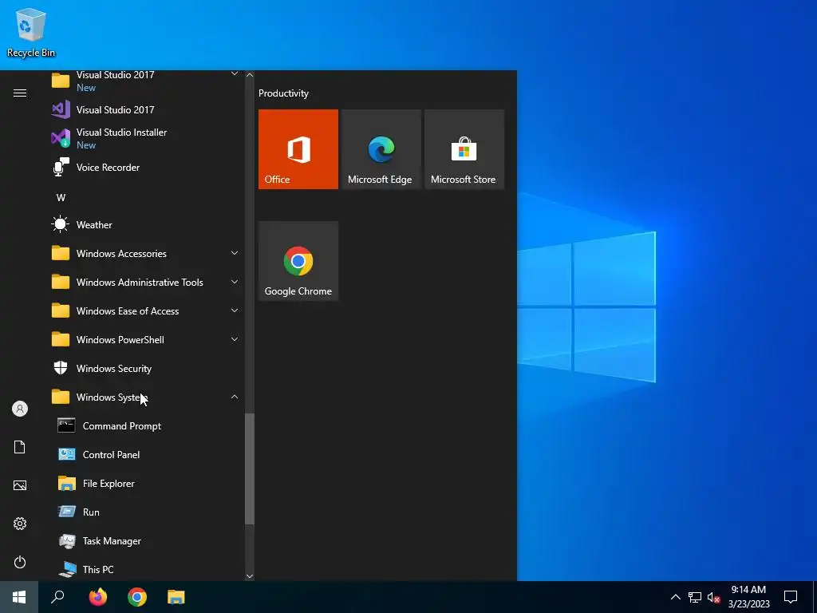Open File Explorer from the taskbar
The width and height of the screenshot is (817, 613).
click(176, 597)
